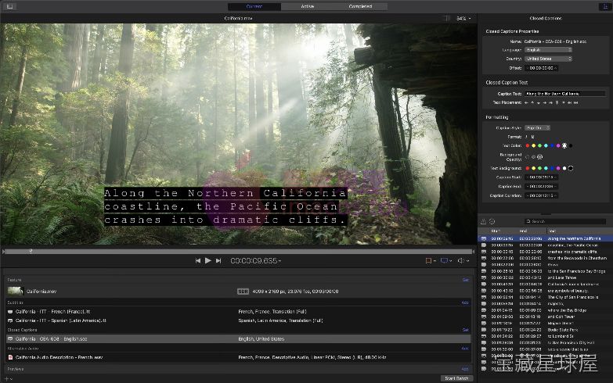Show caption warnings triangle icon
Screen dimensions: 613x383
[483, 221]
